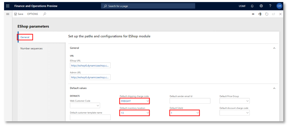Image resolution: width=288 pixels, height=126 pixels.
Task: Click Finance and Operations Preview title
Action: point(36,6)
